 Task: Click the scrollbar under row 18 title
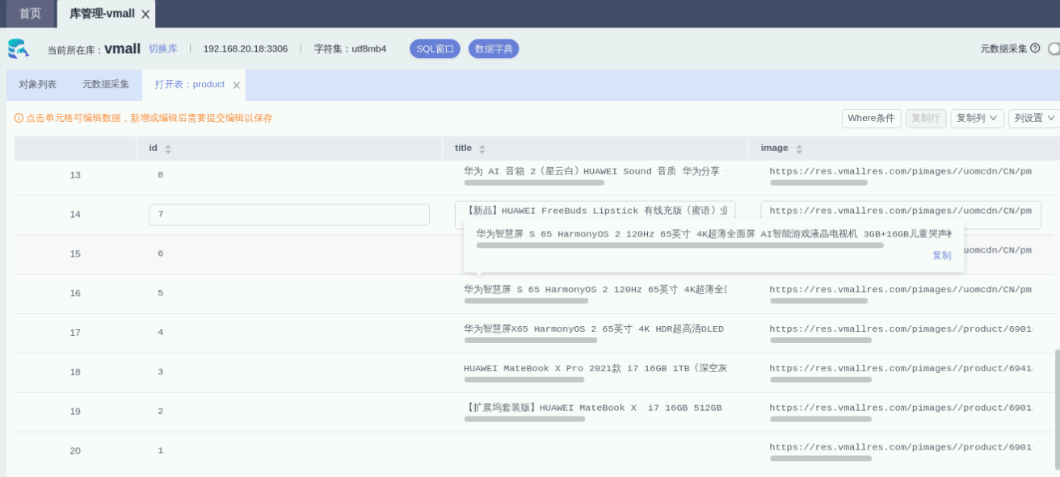(x=524, y=379)
